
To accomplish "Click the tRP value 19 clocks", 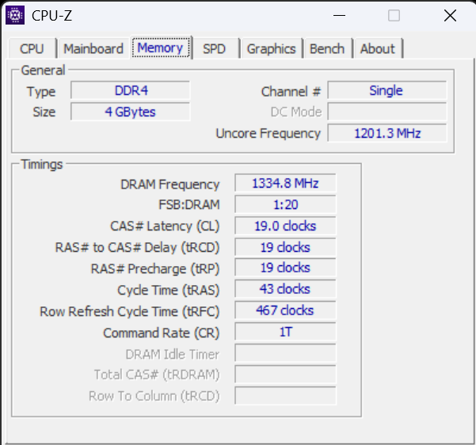I will [x=285, y=268].
